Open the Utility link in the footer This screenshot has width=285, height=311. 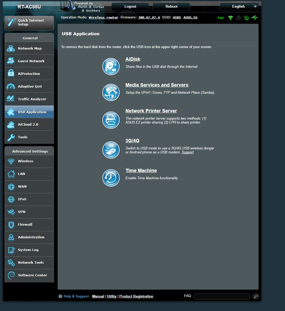pyautogui.click(x=112, y=296)
